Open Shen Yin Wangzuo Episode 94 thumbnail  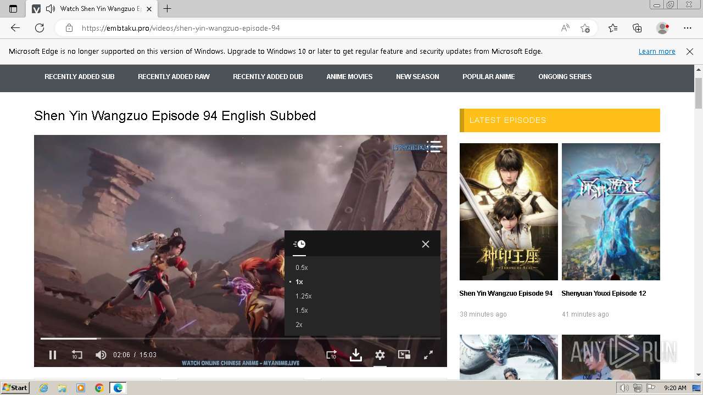pyautogui.click(x=509, y=212)
